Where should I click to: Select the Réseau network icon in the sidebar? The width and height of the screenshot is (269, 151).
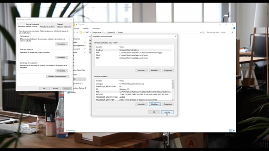pyautogui.click(x=69, y=92)
